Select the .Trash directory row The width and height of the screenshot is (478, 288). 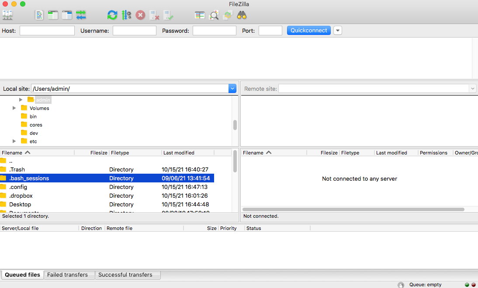[x=107, y=169]
